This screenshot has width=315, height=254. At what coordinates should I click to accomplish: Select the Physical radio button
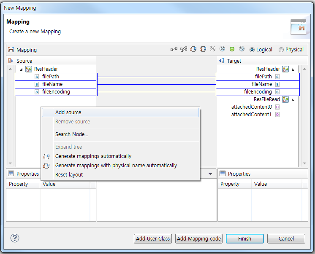tap(281, 50)
